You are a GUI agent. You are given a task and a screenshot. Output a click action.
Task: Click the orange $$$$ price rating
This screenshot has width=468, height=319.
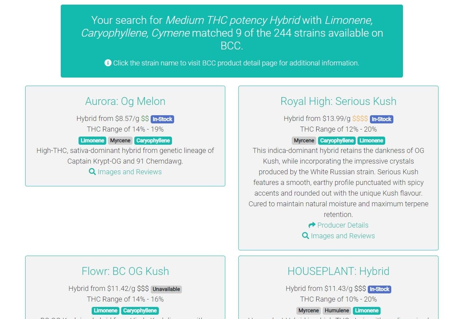point(360,119)
